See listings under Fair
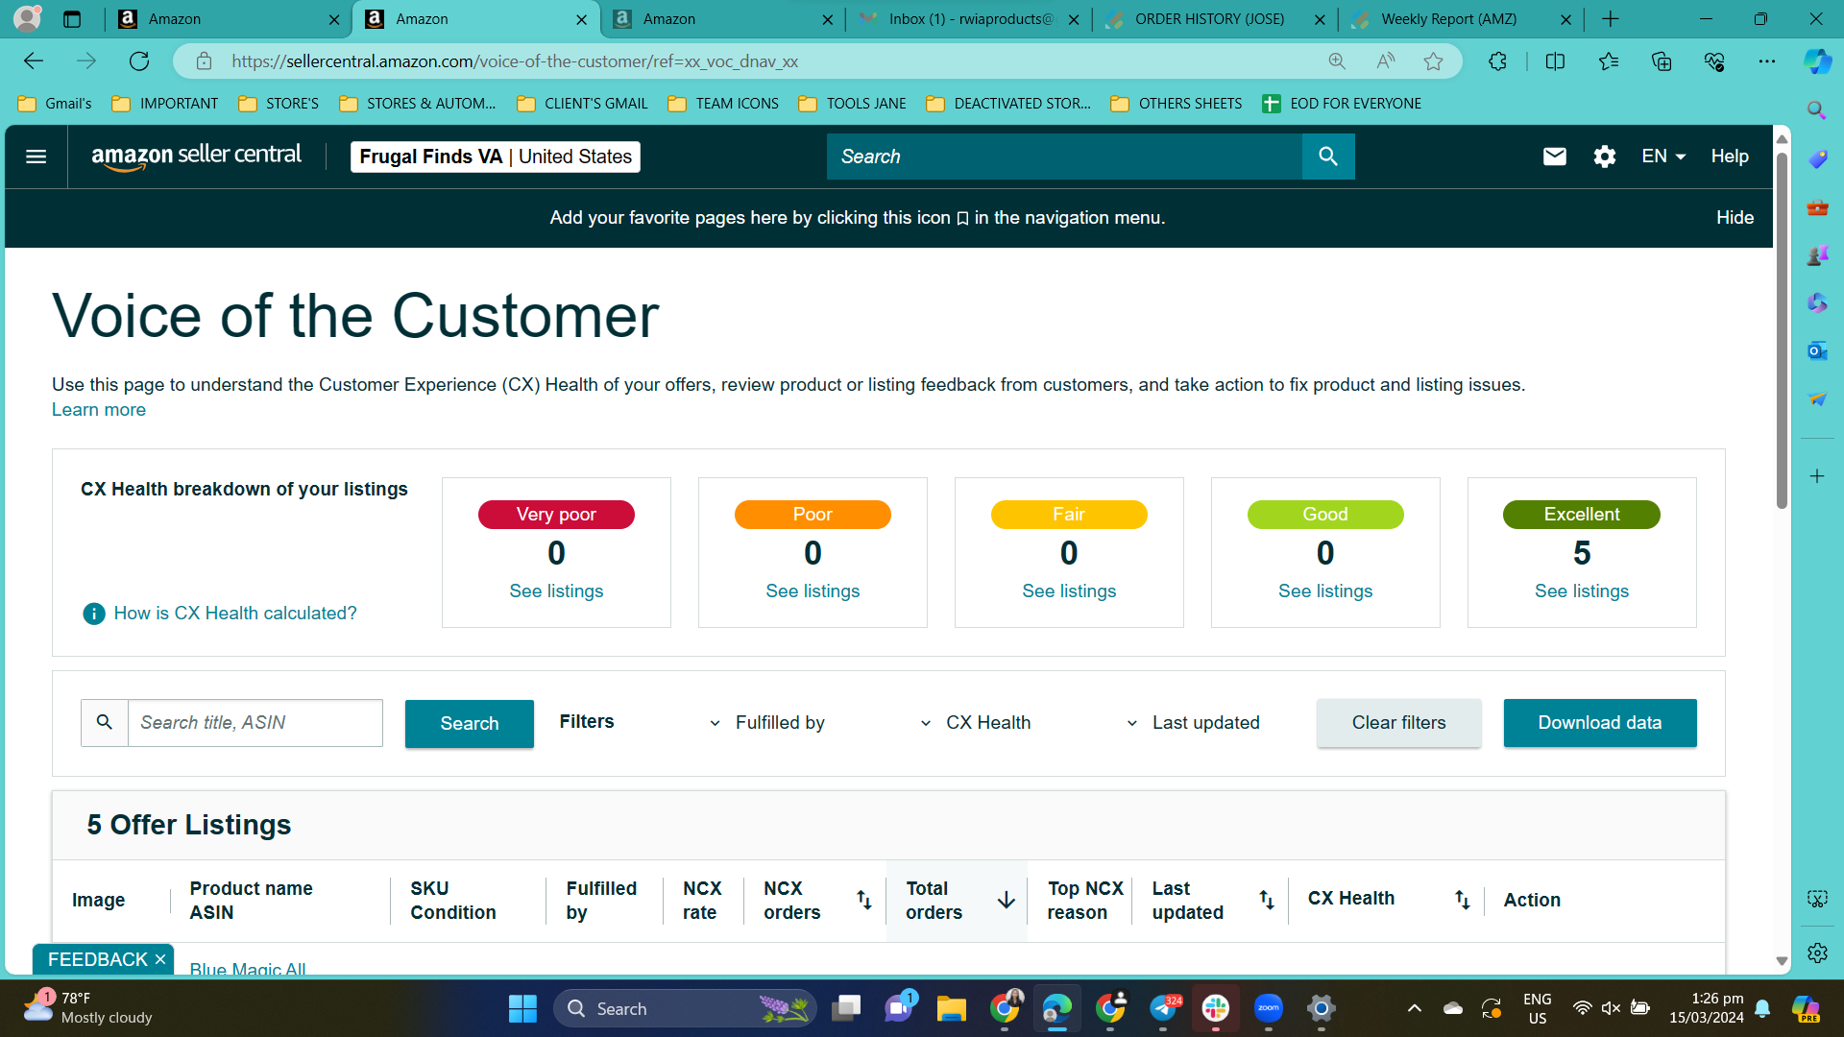This screenshot has width=1844, height=1037. [x=1069, y=591]
